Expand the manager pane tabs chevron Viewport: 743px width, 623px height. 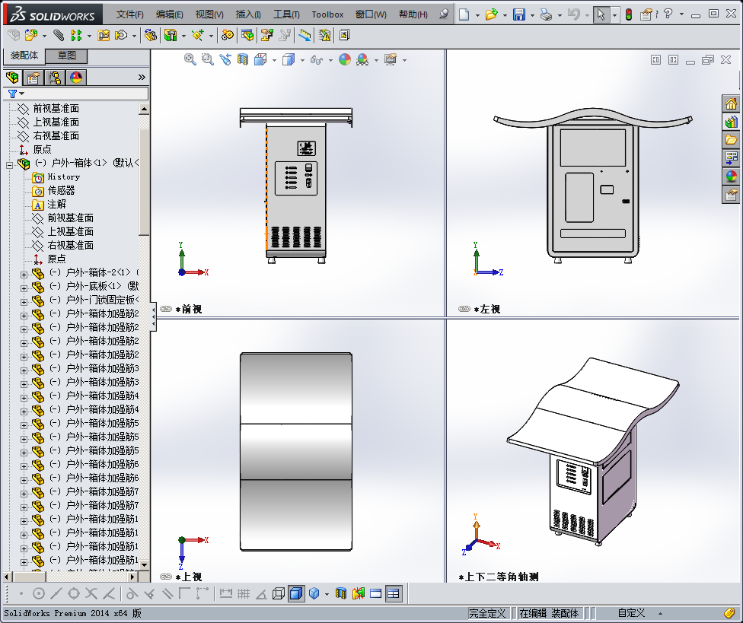pos(142,77)
